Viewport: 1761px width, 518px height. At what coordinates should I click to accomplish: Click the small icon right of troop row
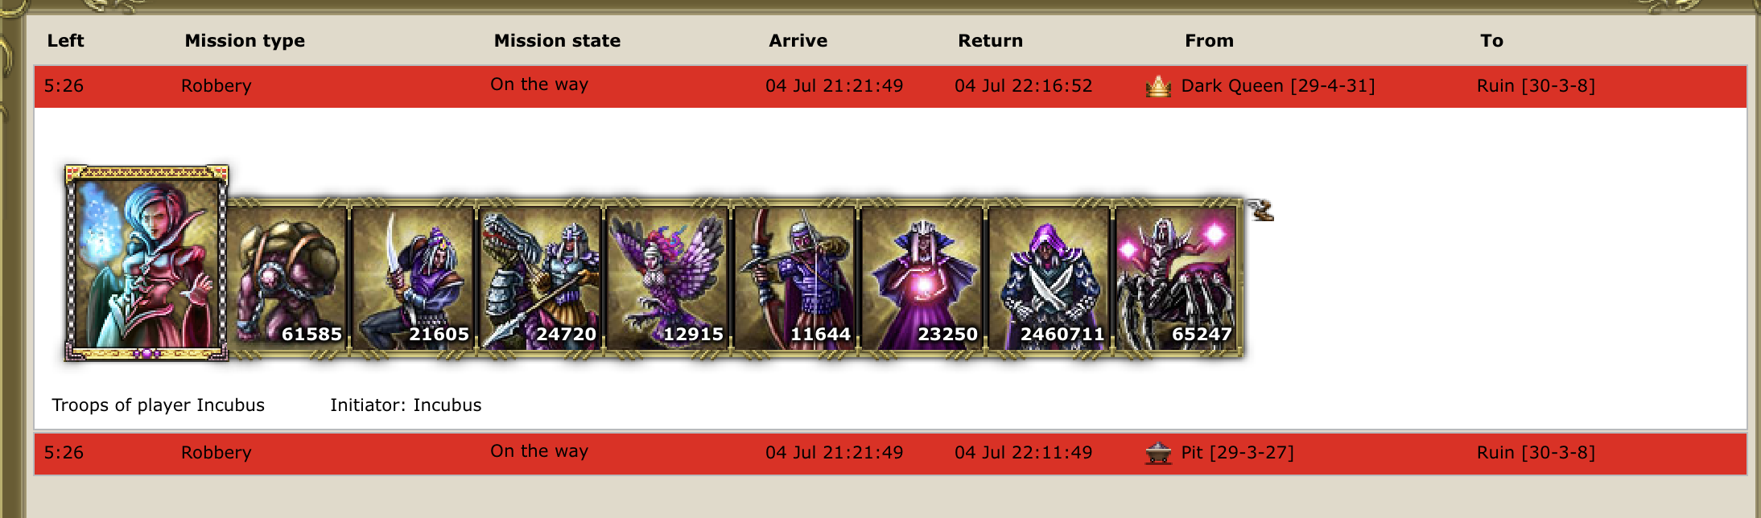click(1261, 211)
